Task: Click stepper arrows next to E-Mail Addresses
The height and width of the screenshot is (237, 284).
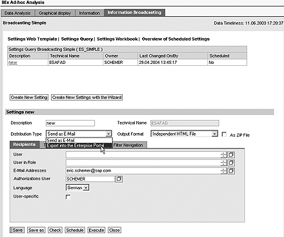Action: coord(223,171)
